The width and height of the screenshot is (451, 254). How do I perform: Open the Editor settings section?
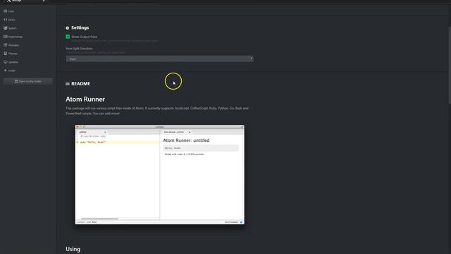click(10, 20)
